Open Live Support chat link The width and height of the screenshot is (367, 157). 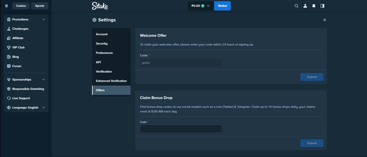pyautogui.click(x=21, y=98)
